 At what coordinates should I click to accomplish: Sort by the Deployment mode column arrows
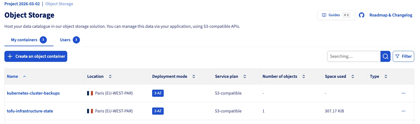(x=194, y=76)
